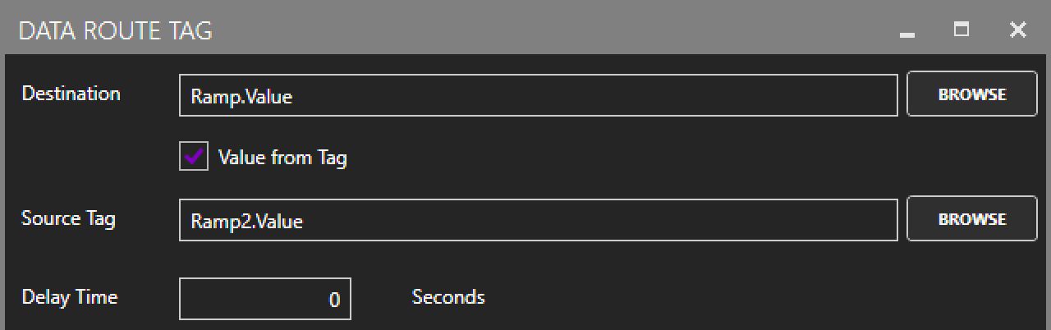Place cursor on Ramp2.Value text
Image resolution: width=1051 pixels, height=330 pixels.
pos(246,222)
